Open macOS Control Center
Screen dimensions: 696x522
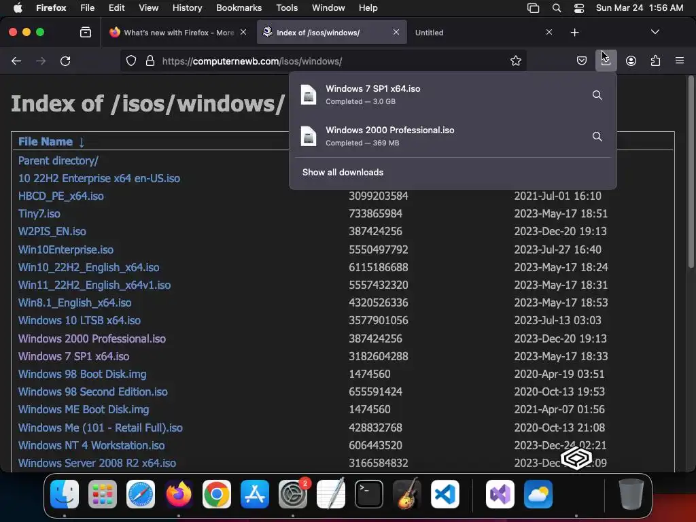click(x=579, y=8)
